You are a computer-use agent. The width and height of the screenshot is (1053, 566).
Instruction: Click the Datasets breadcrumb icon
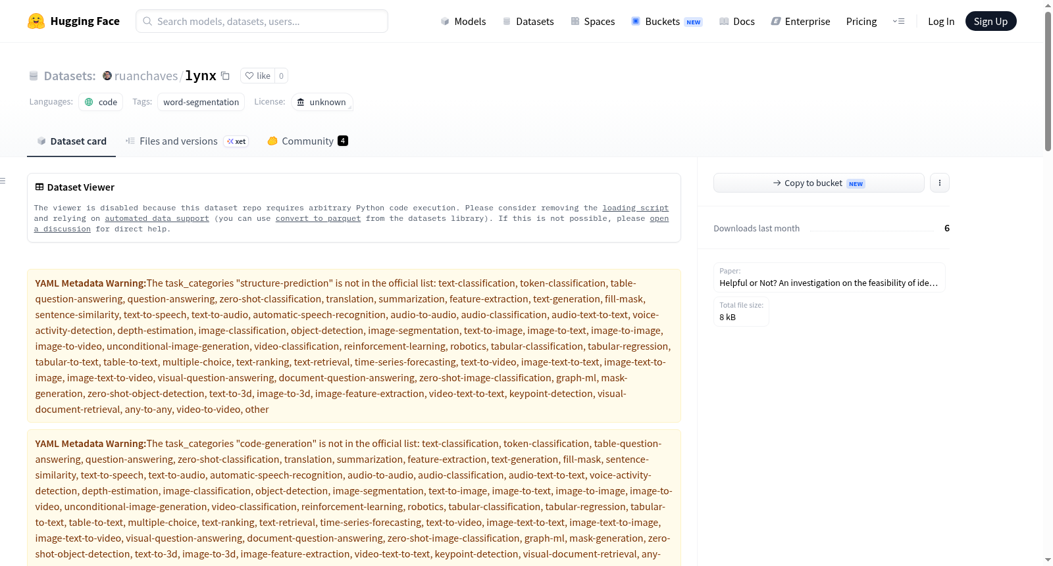coord(34,76)
